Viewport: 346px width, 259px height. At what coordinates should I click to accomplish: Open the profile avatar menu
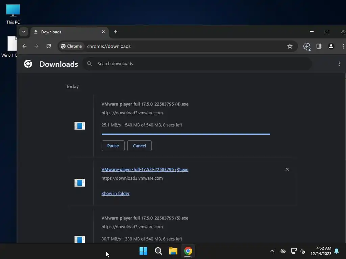pyautogui.click(x=331, y=46)
